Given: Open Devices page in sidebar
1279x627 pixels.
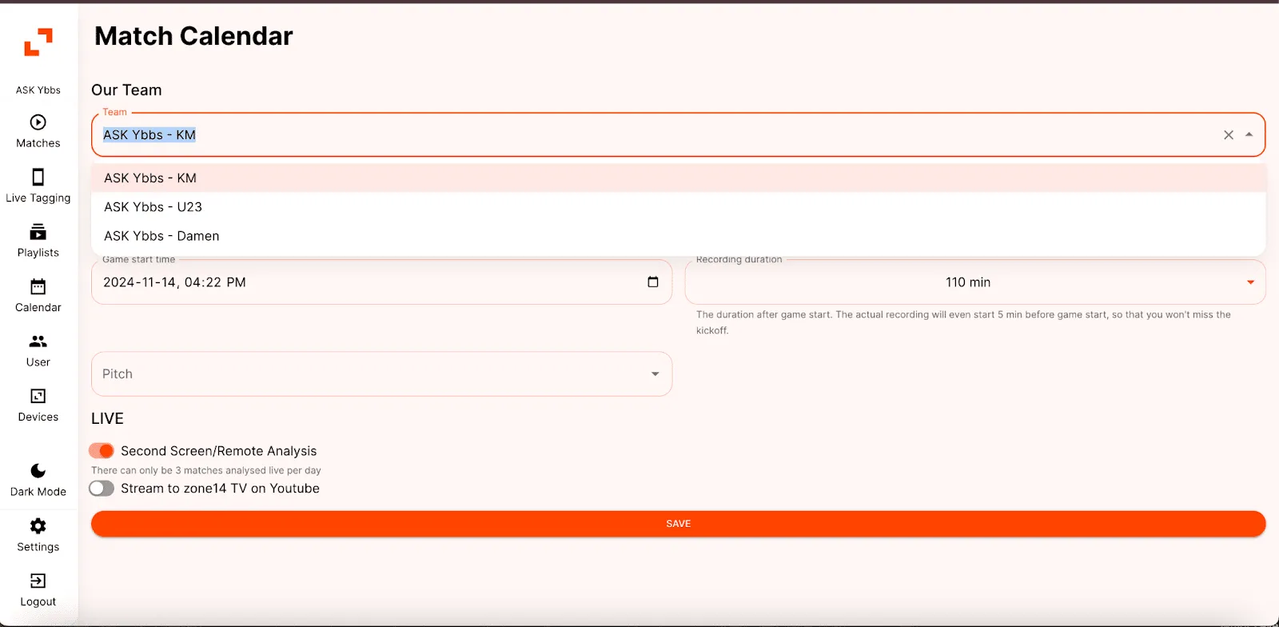Looking at the screenshot, I should pyautogui.click(x=38, y=405).
